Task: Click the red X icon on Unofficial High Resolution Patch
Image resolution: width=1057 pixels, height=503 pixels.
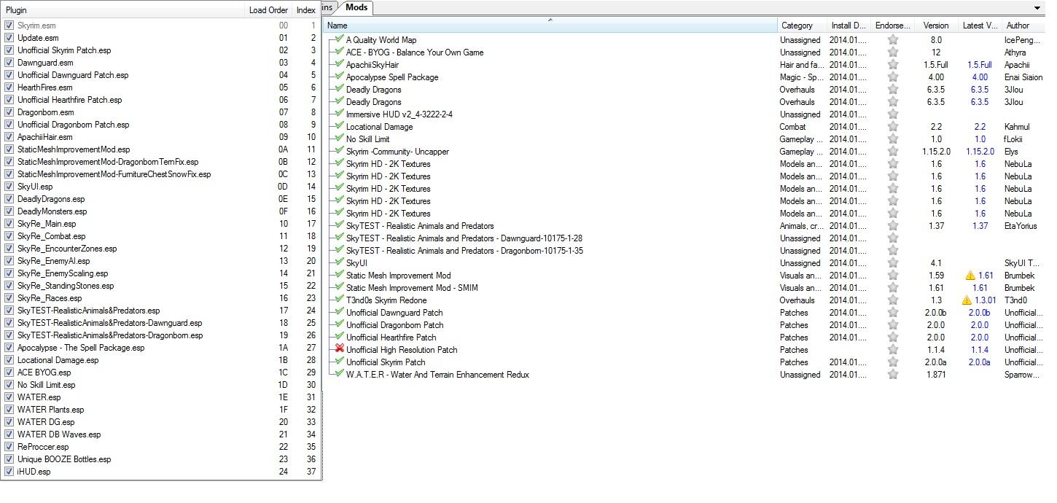Action: pyautogui.click(x=339, y=349)
